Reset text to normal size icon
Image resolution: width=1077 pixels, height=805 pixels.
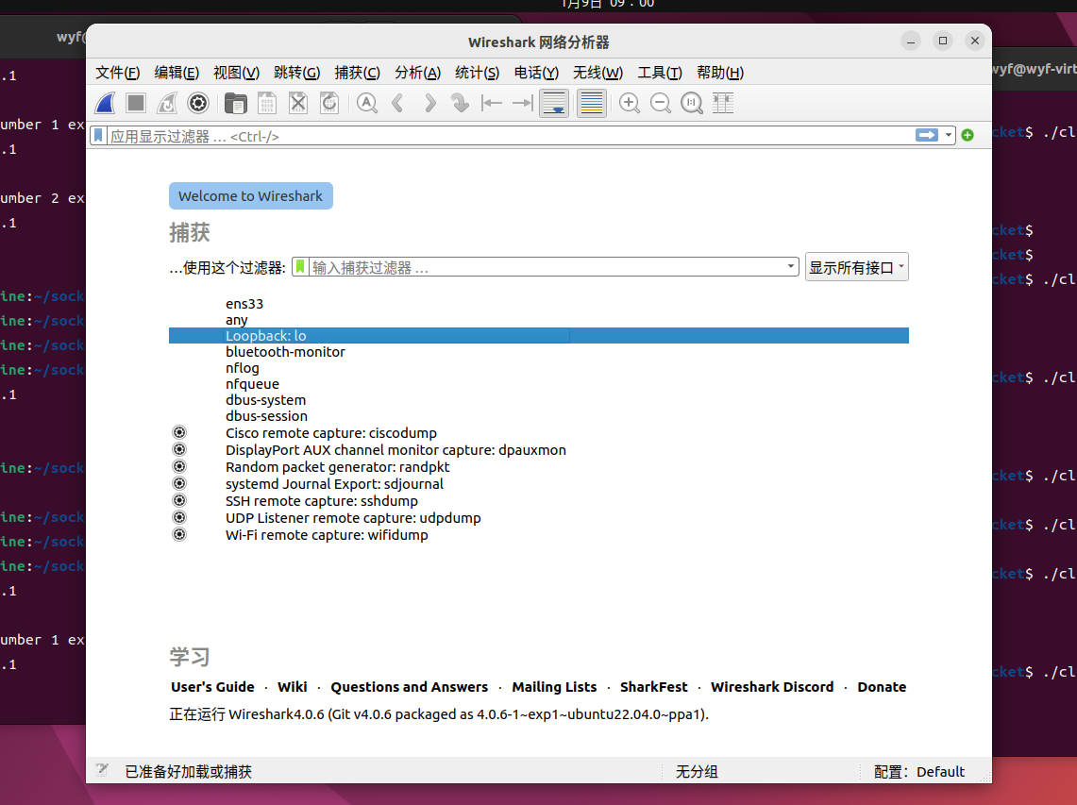(x=692, y=103)
